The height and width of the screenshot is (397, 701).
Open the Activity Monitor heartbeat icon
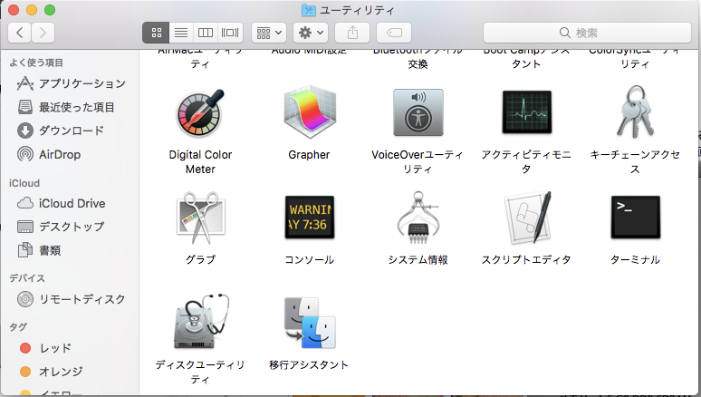coord(526,111)
